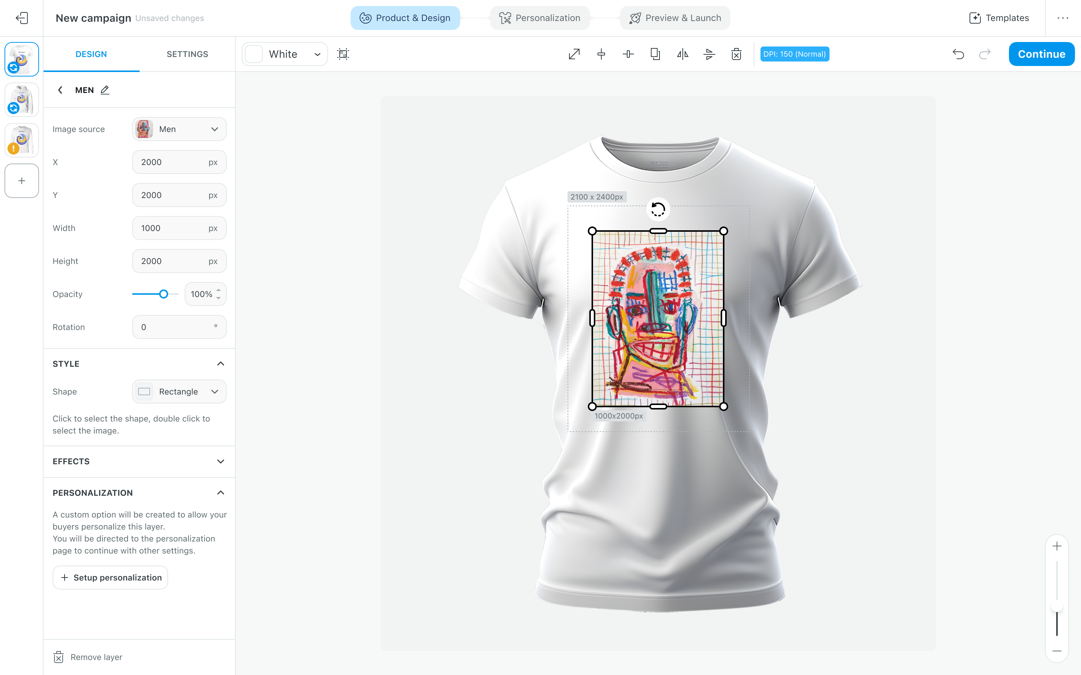Expand the EFFECTS section
This screenshot has width=1081, height=675.
(x=220, y=461)
